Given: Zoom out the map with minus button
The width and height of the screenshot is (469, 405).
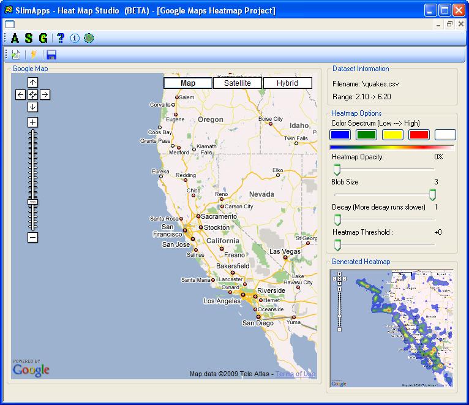Looking at the screenshot, I should [x=32, y=238].
